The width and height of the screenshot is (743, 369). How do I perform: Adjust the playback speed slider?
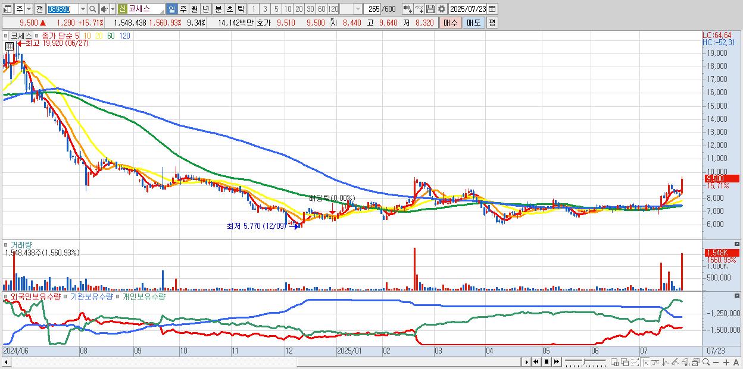coord(585,362)
